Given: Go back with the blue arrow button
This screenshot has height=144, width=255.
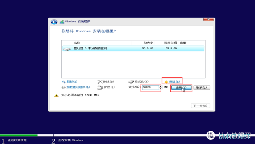Looking at the screenshot, I should [54, 22].
